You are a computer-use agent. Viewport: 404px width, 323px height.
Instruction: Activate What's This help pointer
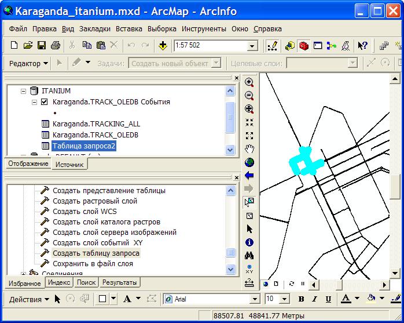point(362,46)
